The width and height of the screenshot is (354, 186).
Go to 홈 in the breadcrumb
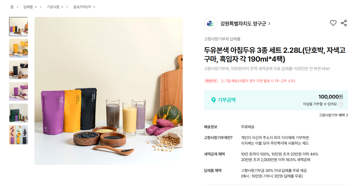tap(12, 7)
